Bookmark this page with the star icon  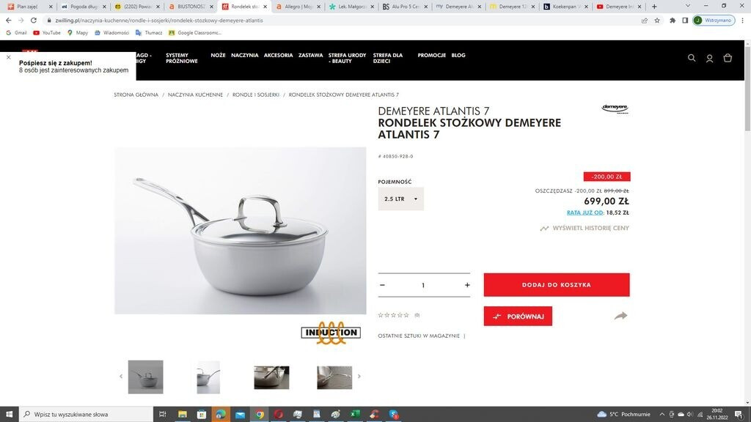pyautogui.click(x=657, y=21)
